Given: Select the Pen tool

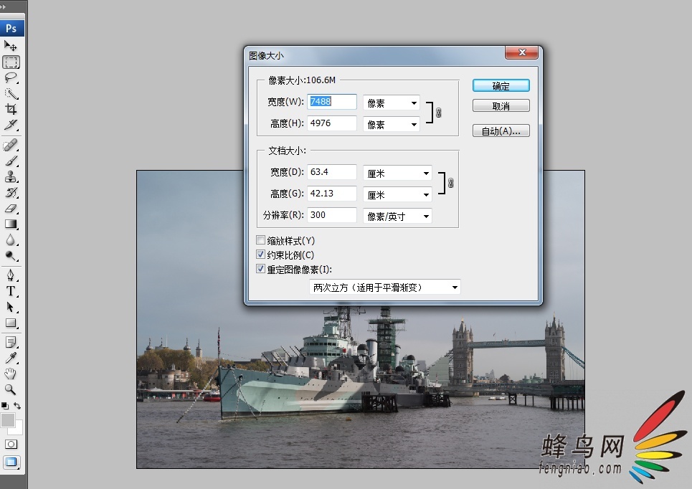Looking at the screenshot, I should 11,275.
